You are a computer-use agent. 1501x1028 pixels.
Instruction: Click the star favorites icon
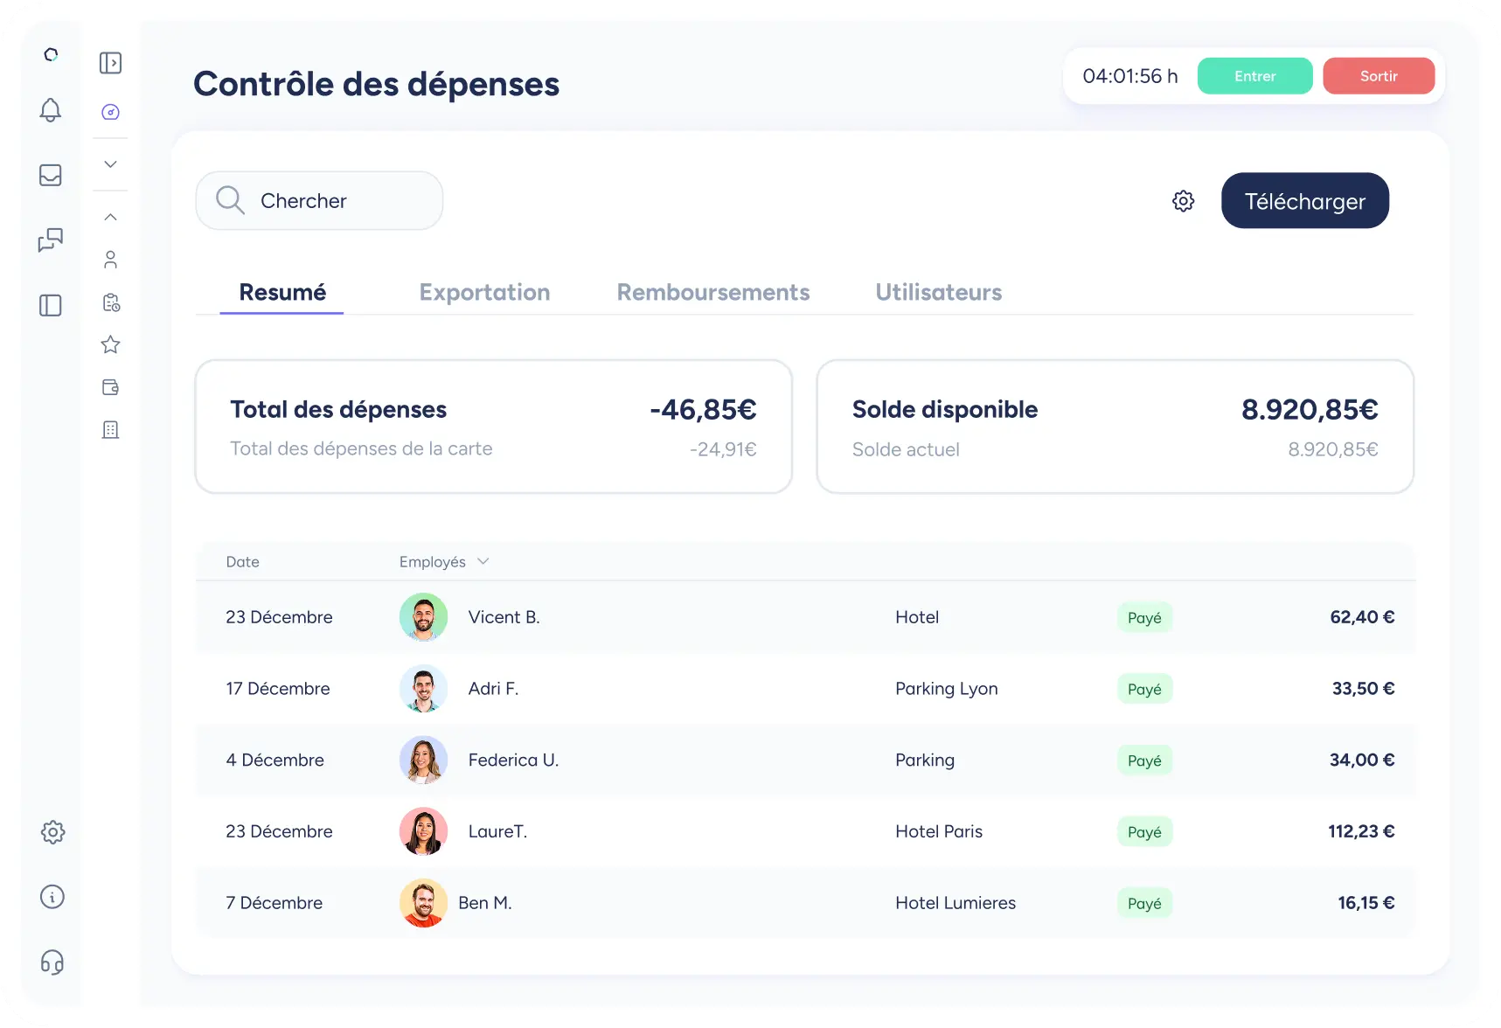(110, 344)
